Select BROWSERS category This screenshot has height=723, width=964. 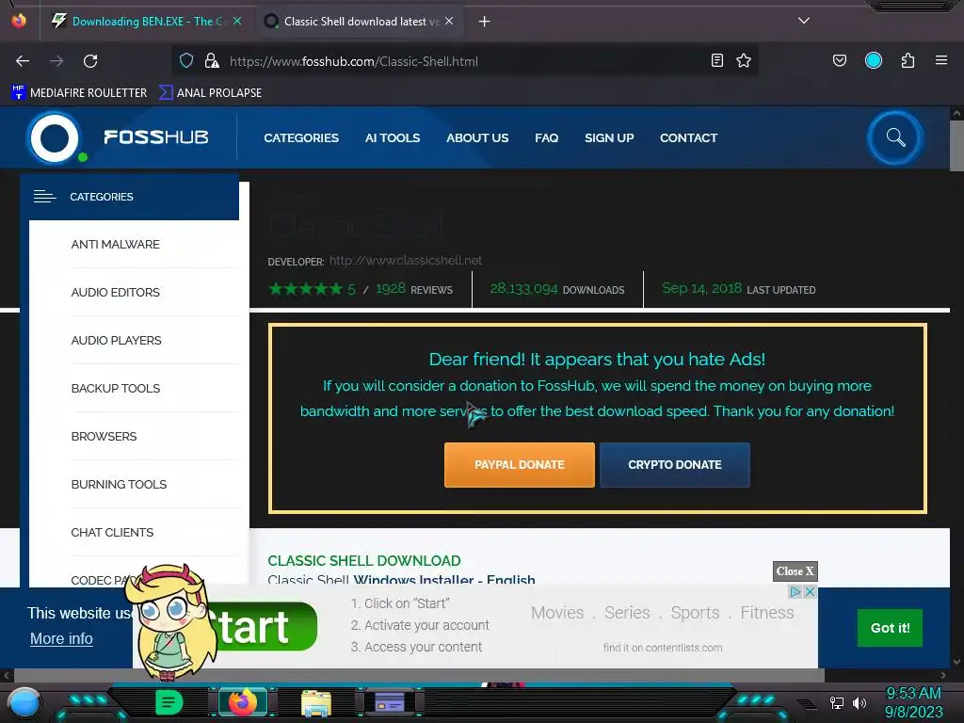pyautogui.click(x=104, y=437)
